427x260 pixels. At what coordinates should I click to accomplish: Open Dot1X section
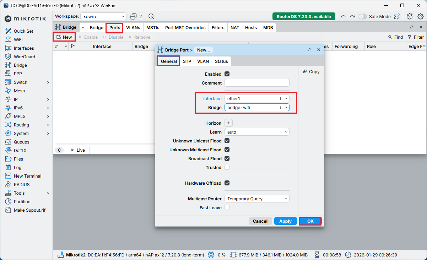[x=20, y=150]
